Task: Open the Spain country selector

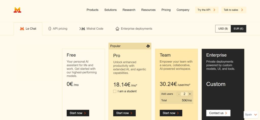Action: point(251,114)
